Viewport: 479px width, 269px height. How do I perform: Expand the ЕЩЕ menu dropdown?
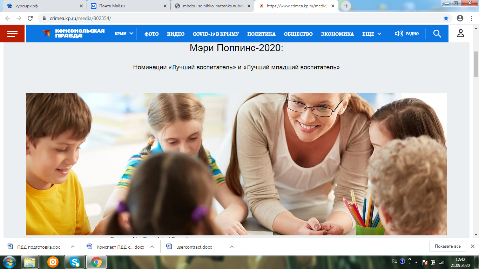(x=372, y=34)
